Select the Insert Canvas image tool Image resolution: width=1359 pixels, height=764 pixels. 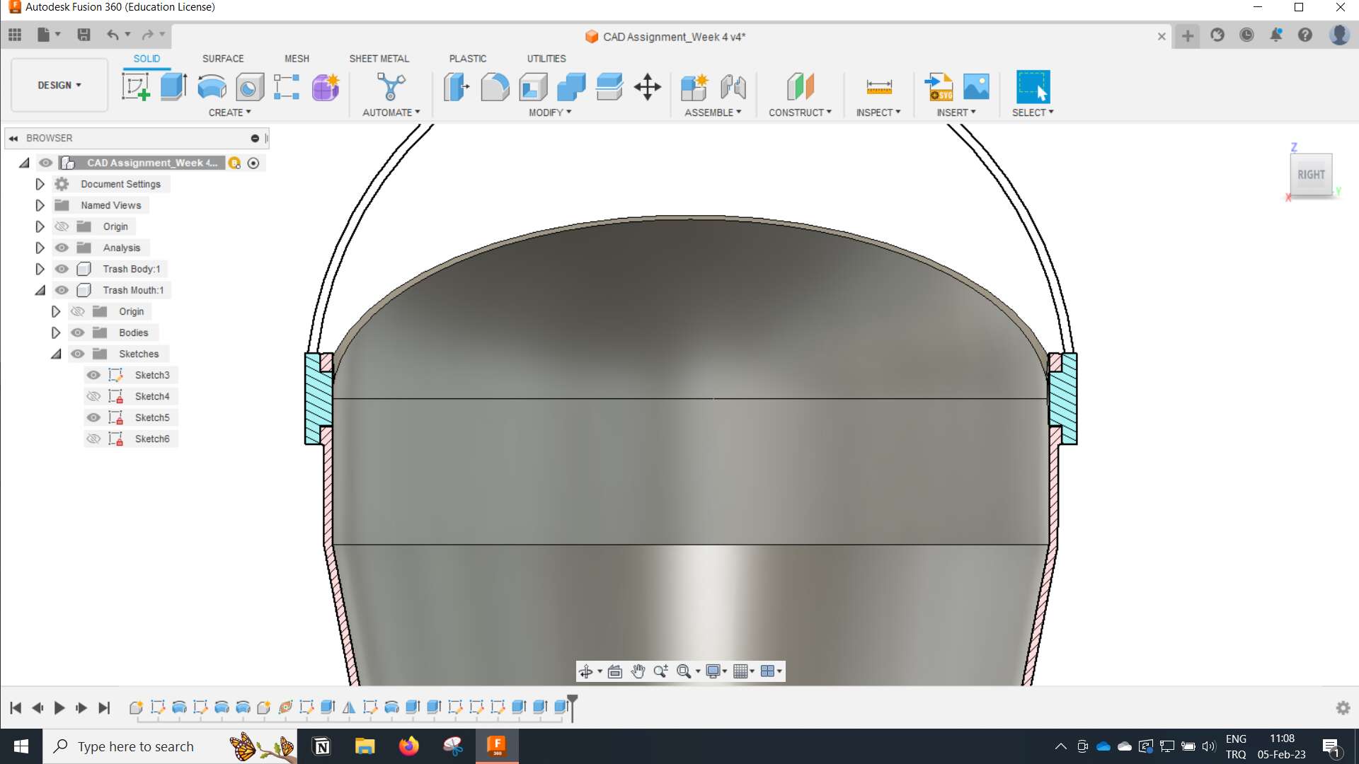pos(976,87)
